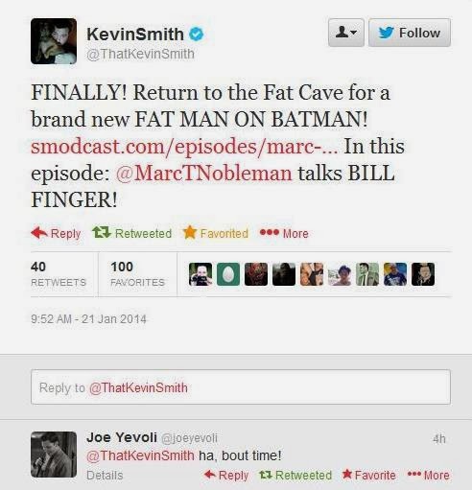This screenshot has width=472, height=490.
Task: Toggle Favorited star on the main tweet
Action: 216,233
